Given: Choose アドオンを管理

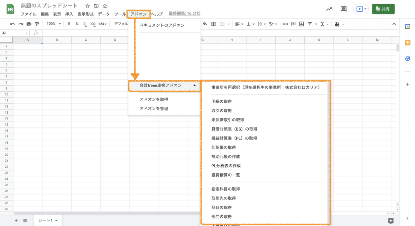Looking at the screenshot, I should click(x=164, y=109).
